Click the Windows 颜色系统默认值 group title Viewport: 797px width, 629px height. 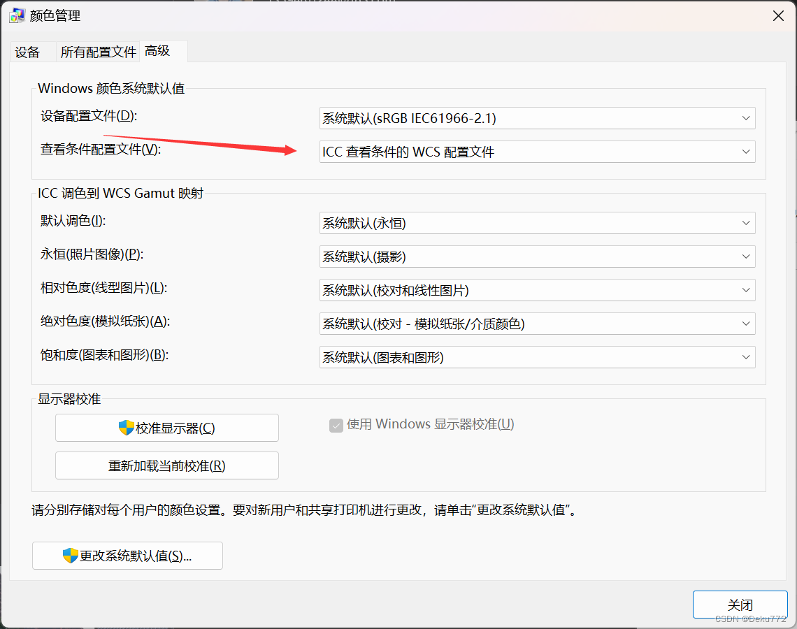(x=111, y=88)
